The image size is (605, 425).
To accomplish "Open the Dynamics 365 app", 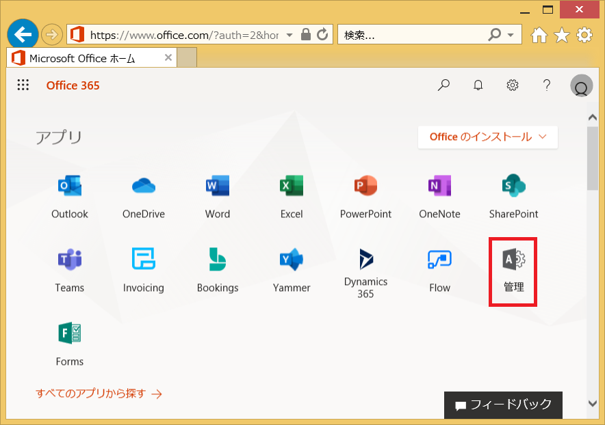I will (365, 273).
